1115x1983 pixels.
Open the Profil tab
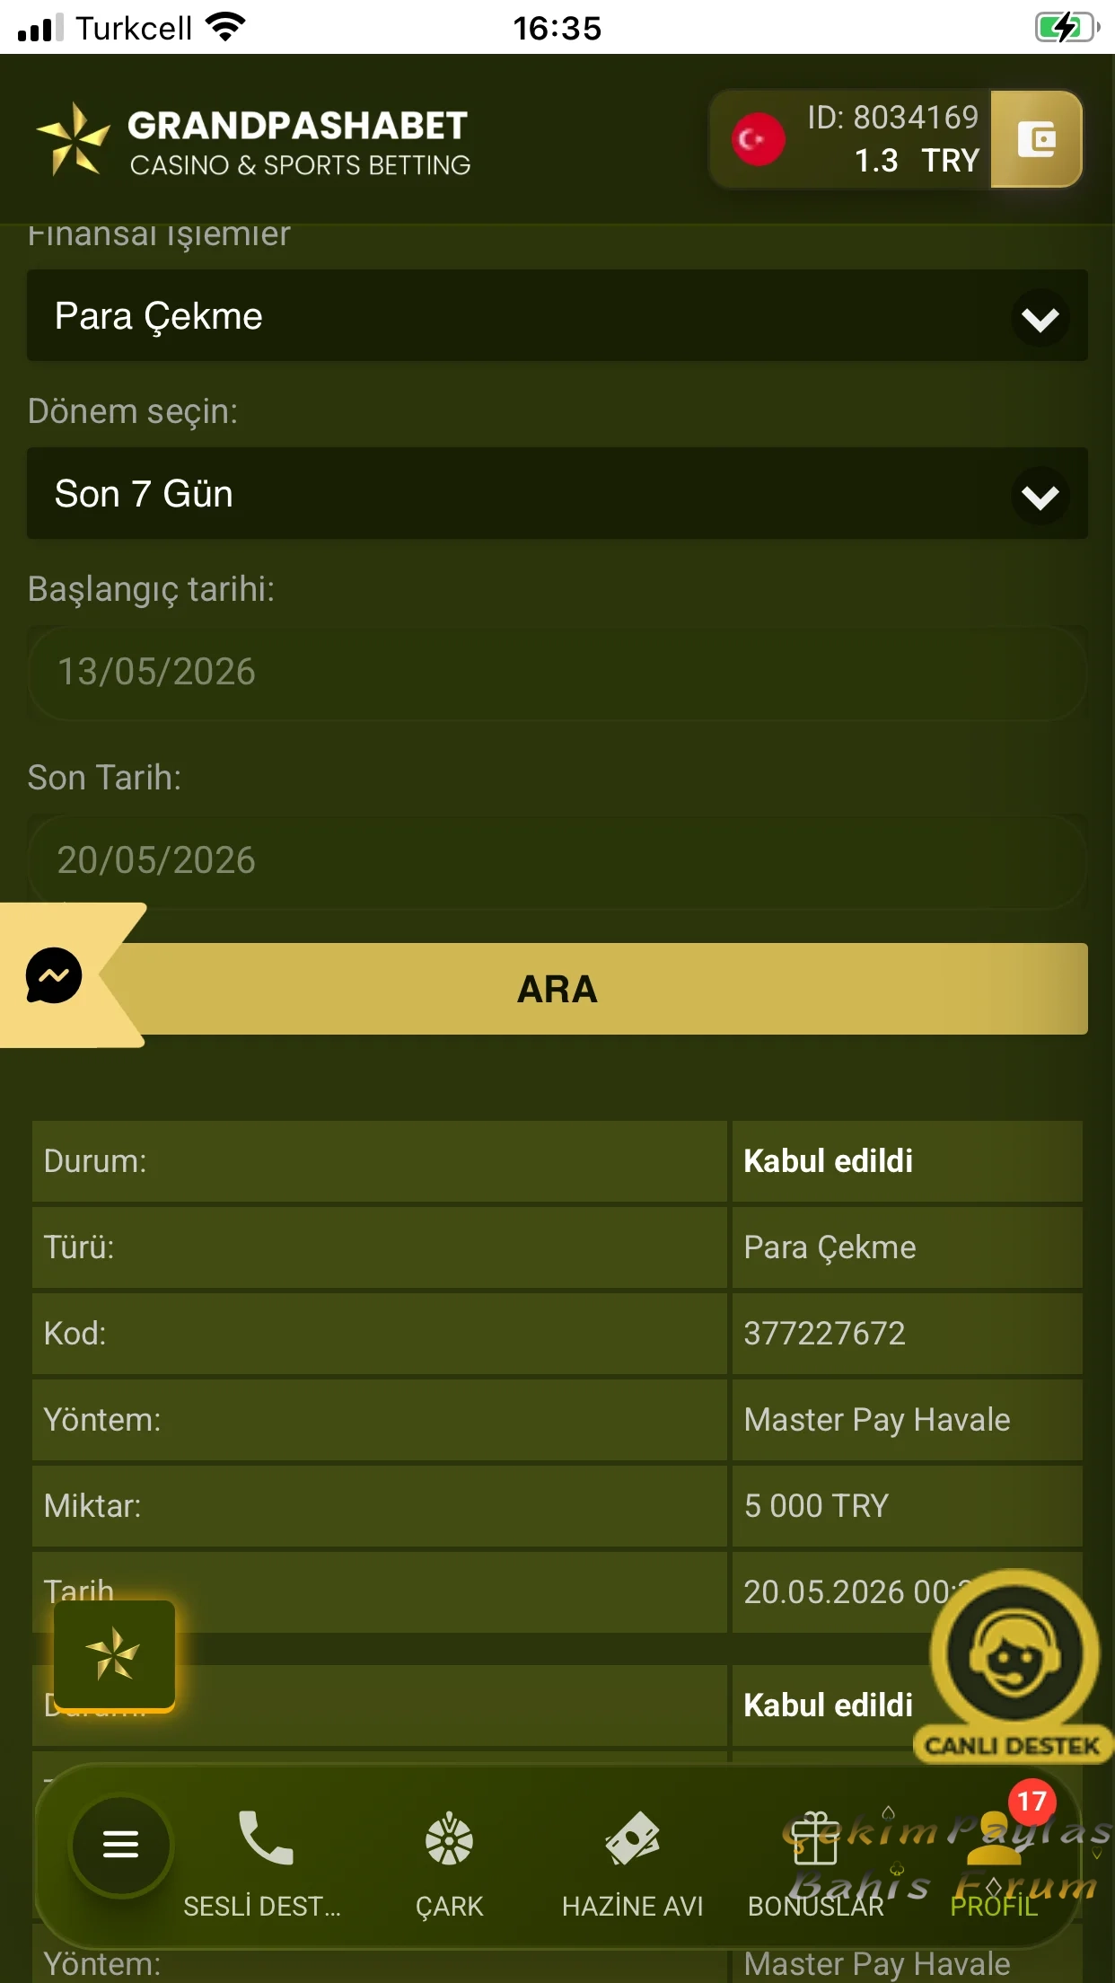click(x=995, y=1863)
